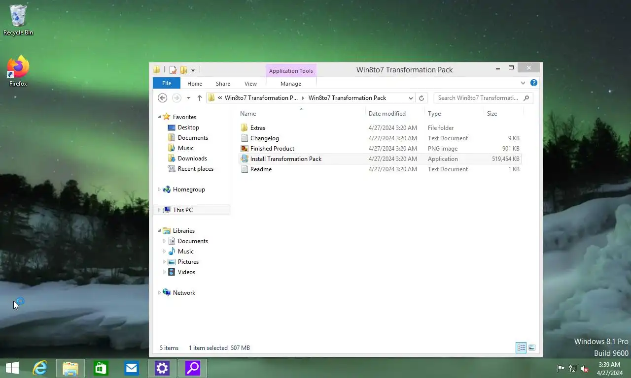Viewport: 631px width, 378px height.
Task: Select the Extras folder icon
Action: coord(245,128)
